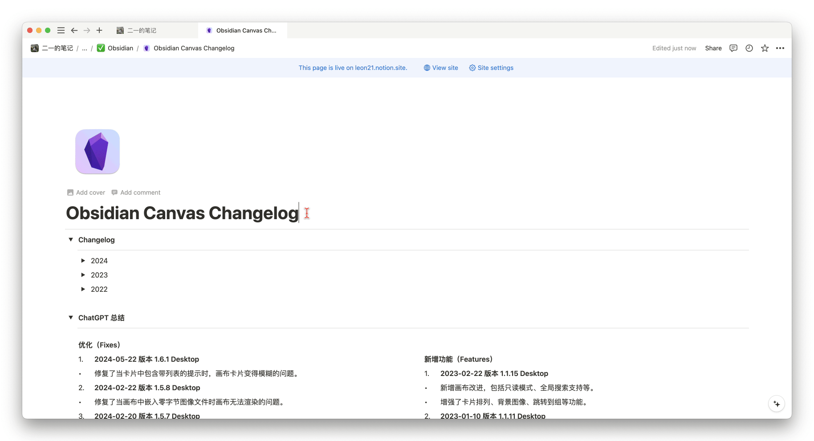Click the 优化（Fixes）heading
Viewport: 814px width, 441px height.
tap(99, 345)
